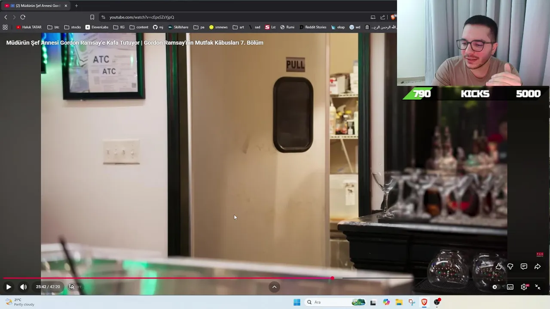Click the share icon in the address bar
The height and width of the screenshot is (309, 550).
pos(382,17)
